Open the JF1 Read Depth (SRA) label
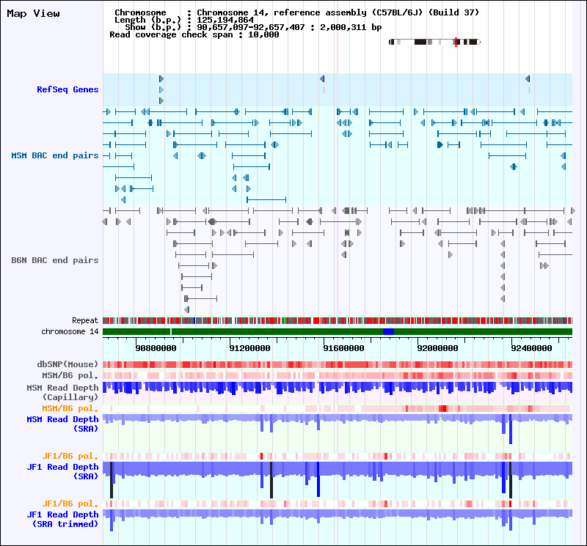The height and width of the screenshot is (546, 587). pos(62,471)
